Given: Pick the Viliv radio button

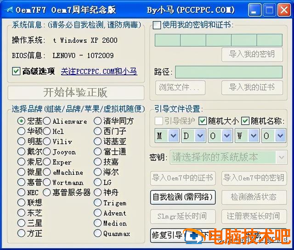Looking at the screenshot, I should [47, 141].
